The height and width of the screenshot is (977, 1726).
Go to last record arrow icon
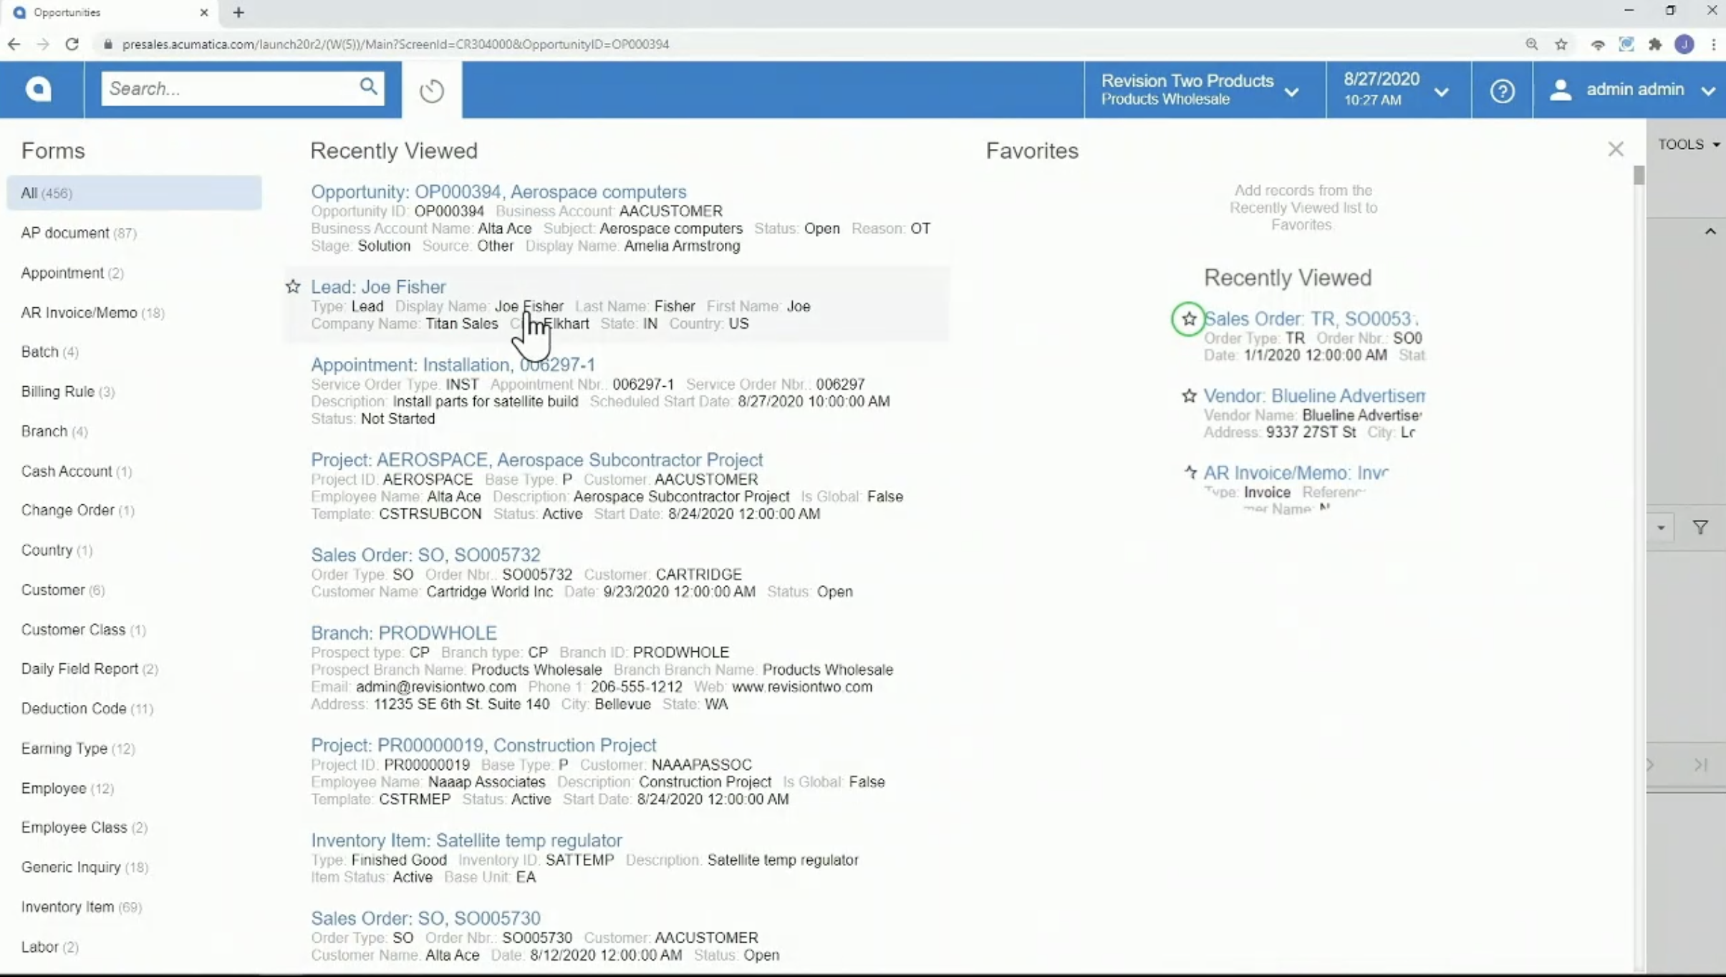[1701, 764]
